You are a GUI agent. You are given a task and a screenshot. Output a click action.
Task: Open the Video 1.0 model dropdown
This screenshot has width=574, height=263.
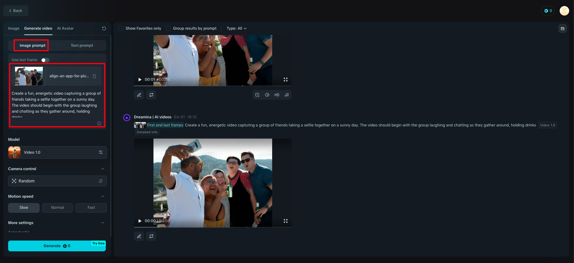coord(58,152)
